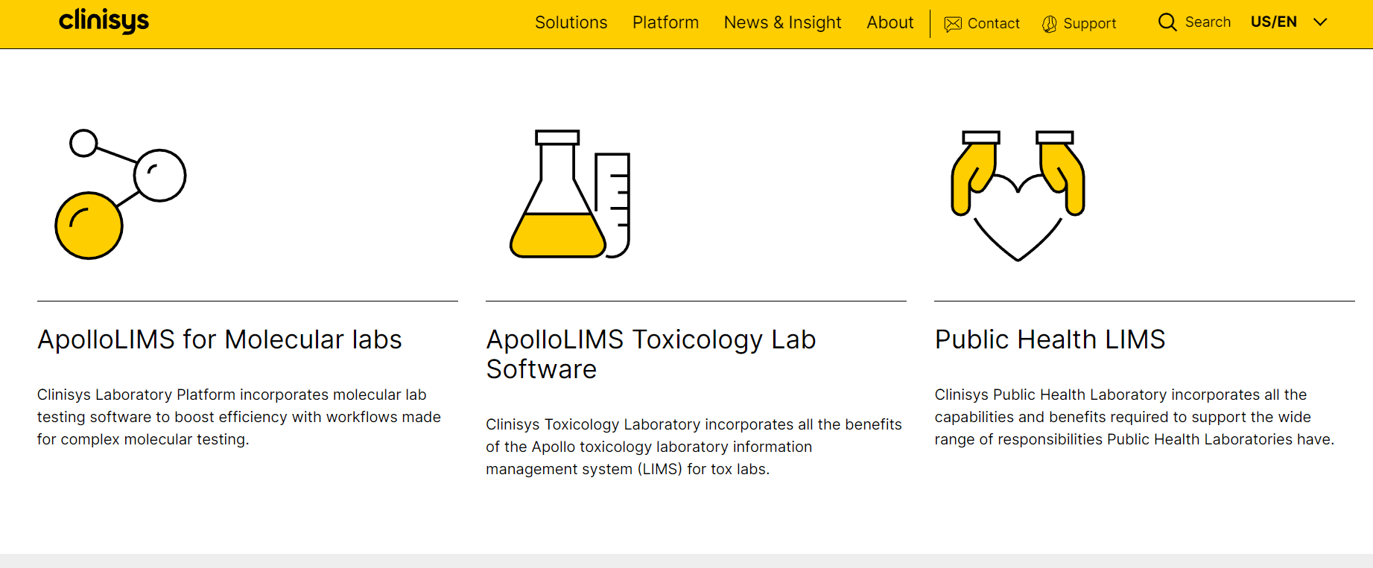1373x568 pixels.
Task: Open the Platform menu
Action: pos(665,22)
